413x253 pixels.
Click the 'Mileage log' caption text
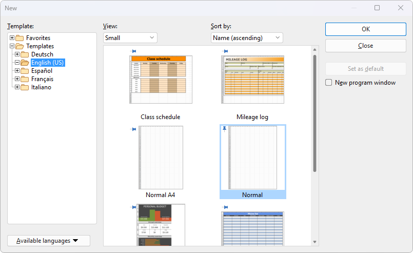(252, 116)
